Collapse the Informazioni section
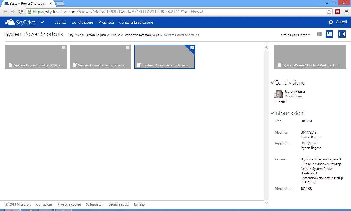 click(x=272, y=113)
